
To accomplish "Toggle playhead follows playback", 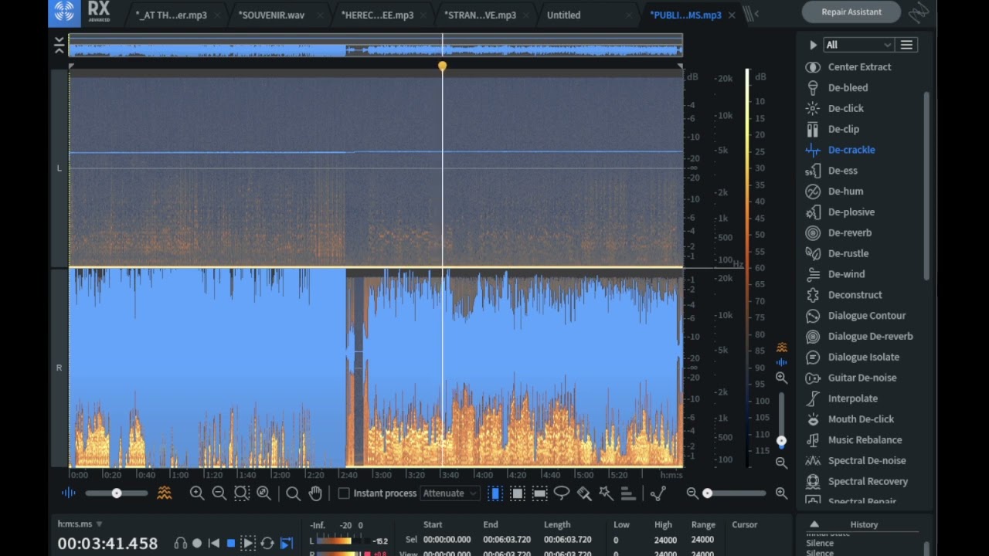I will coord(287,544).
